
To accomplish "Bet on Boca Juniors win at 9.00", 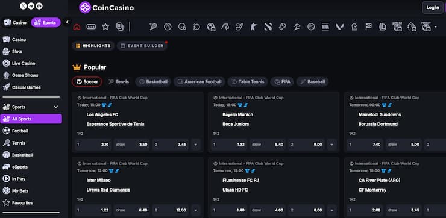I will [x=306, y=145].
